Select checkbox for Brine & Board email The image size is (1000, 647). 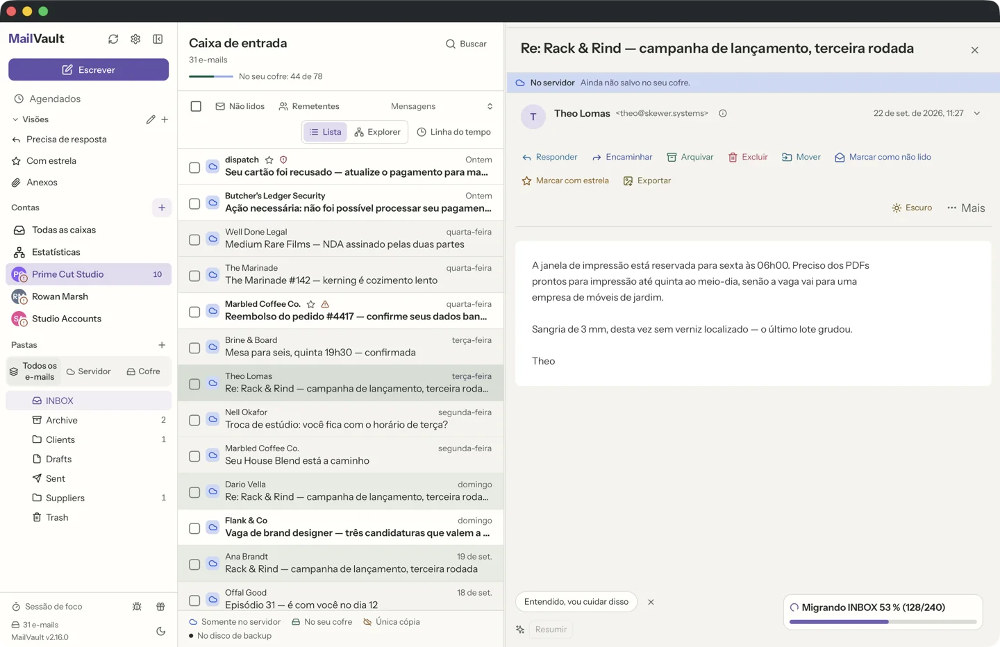tap(194, 348)
